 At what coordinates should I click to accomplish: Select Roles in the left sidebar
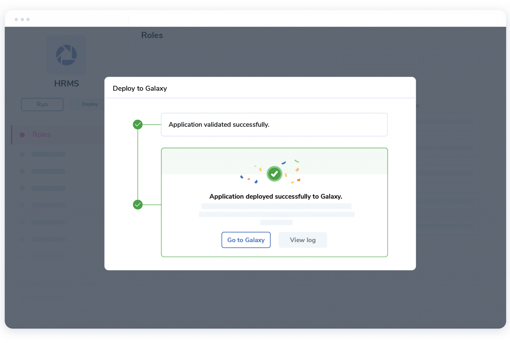coord(41,134)
